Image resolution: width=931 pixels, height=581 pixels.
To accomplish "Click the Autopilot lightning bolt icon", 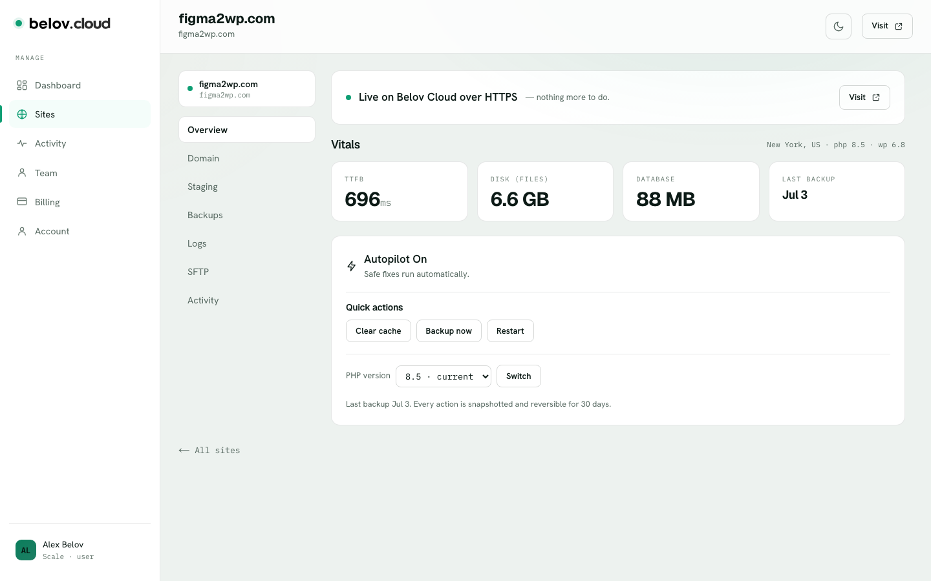I will (x=352, y=266).
